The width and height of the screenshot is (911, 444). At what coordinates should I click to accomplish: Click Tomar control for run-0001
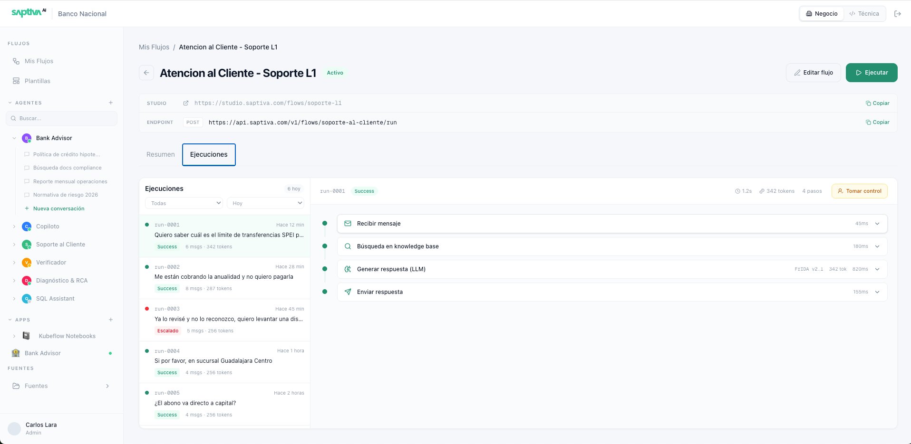click(859, 191)
